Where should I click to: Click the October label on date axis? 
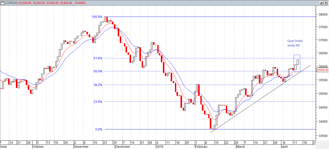[38, 146]
